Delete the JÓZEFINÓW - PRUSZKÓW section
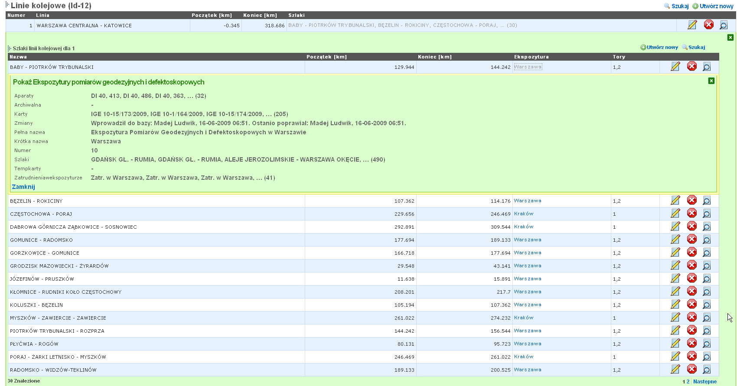This screenshot has width=737, height=386. [691, 279]
